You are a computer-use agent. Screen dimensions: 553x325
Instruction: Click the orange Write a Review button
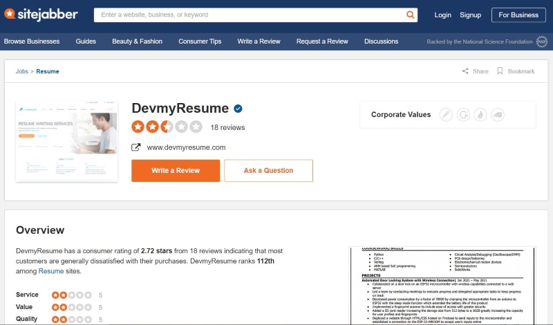(x=176, y=170)
